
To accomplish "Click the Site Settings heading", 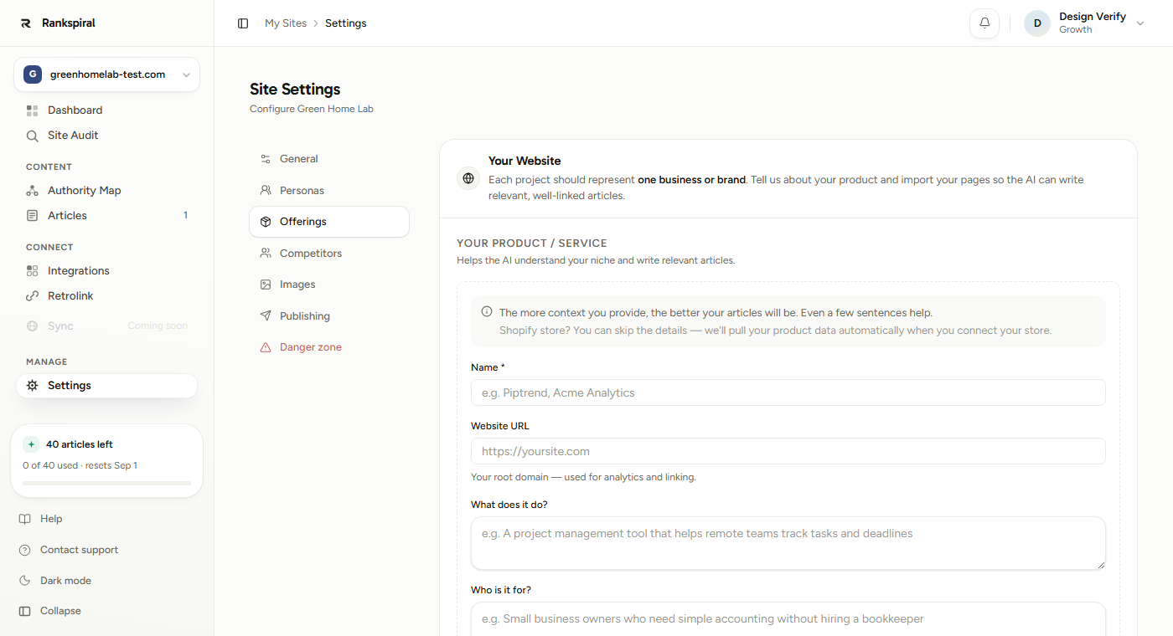I will click(x=295, y=90).
